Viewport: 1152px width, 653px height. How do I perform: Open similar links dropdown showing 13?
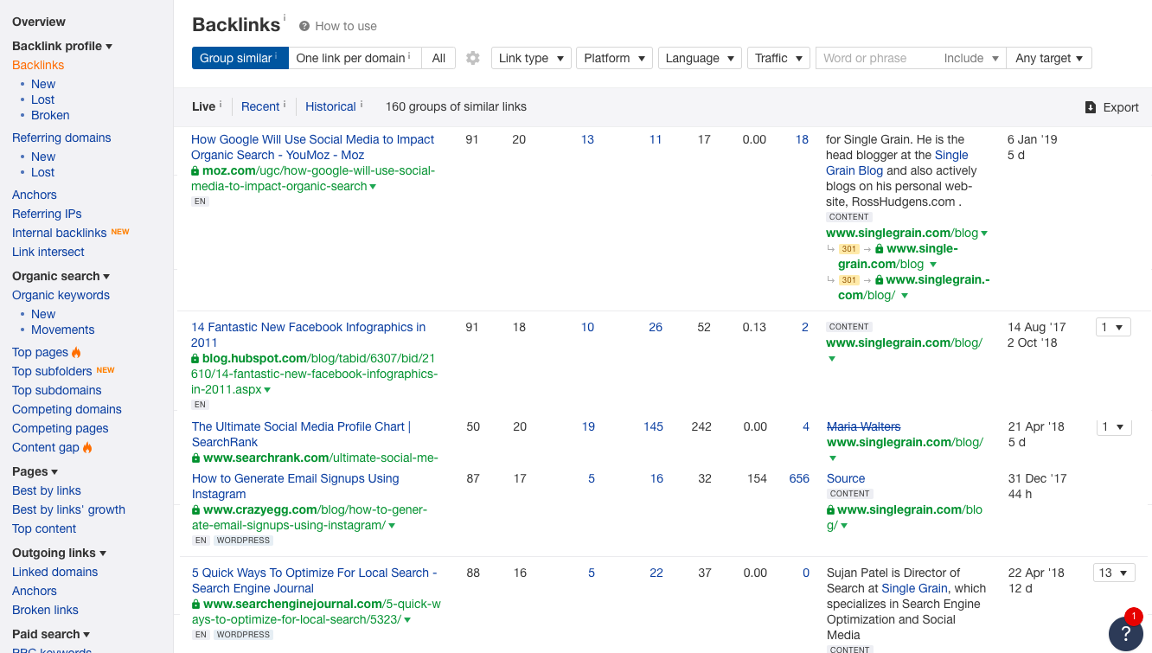click(x=1112, y=573)
